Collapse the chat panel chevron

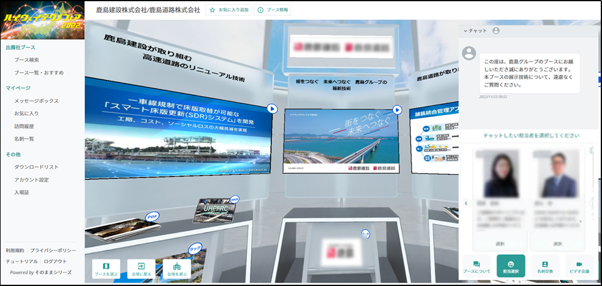tap(465, 31)
